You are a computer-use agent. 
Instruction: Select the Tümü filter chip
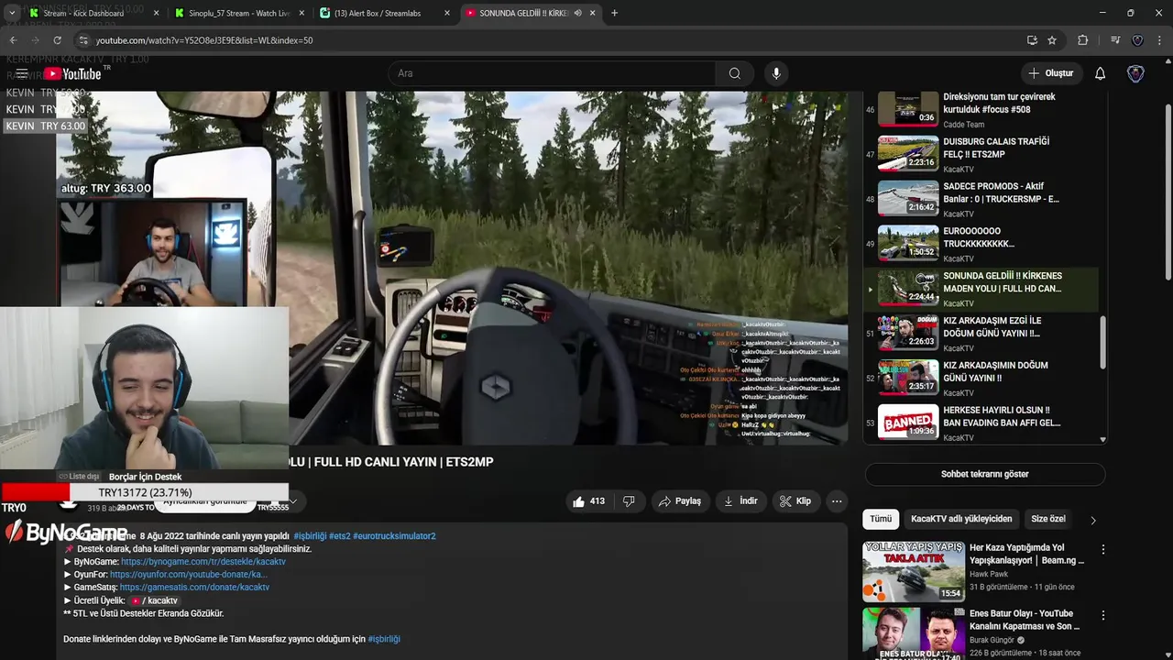pyautogui.click(x=881, y=519)
